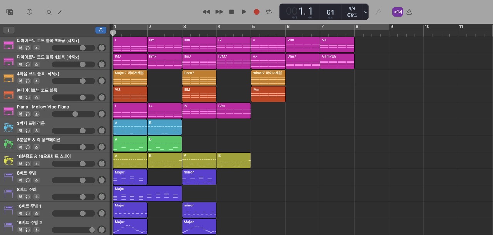This screenshot has height=235, width=493.
Task: Click bar 9 on the timeline ruler
Action: pyautogui.click(x=392, y=27)
